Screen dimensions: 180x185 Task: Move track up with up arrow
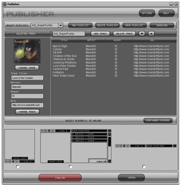pyautogui.click(x=151, y=34)
